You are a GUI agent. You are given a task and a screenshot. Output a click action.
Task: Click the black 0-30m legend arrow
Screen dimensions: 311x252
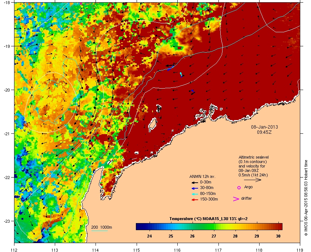195,182
